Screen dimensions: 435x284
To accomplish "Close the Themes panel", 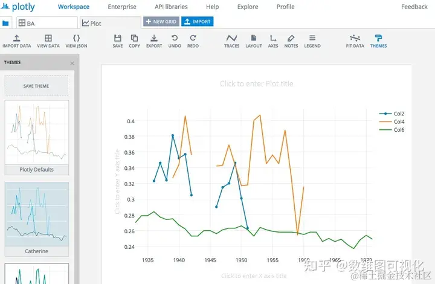I will [72, 63].
